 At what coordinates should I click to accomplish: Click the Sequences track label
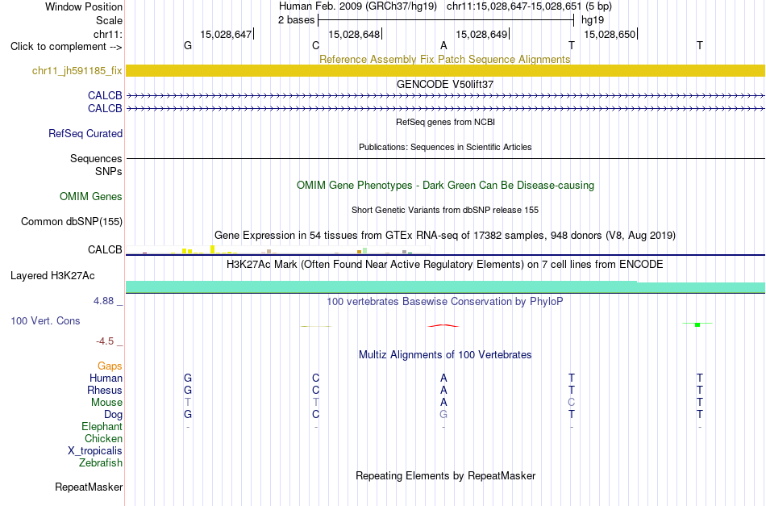96,158
